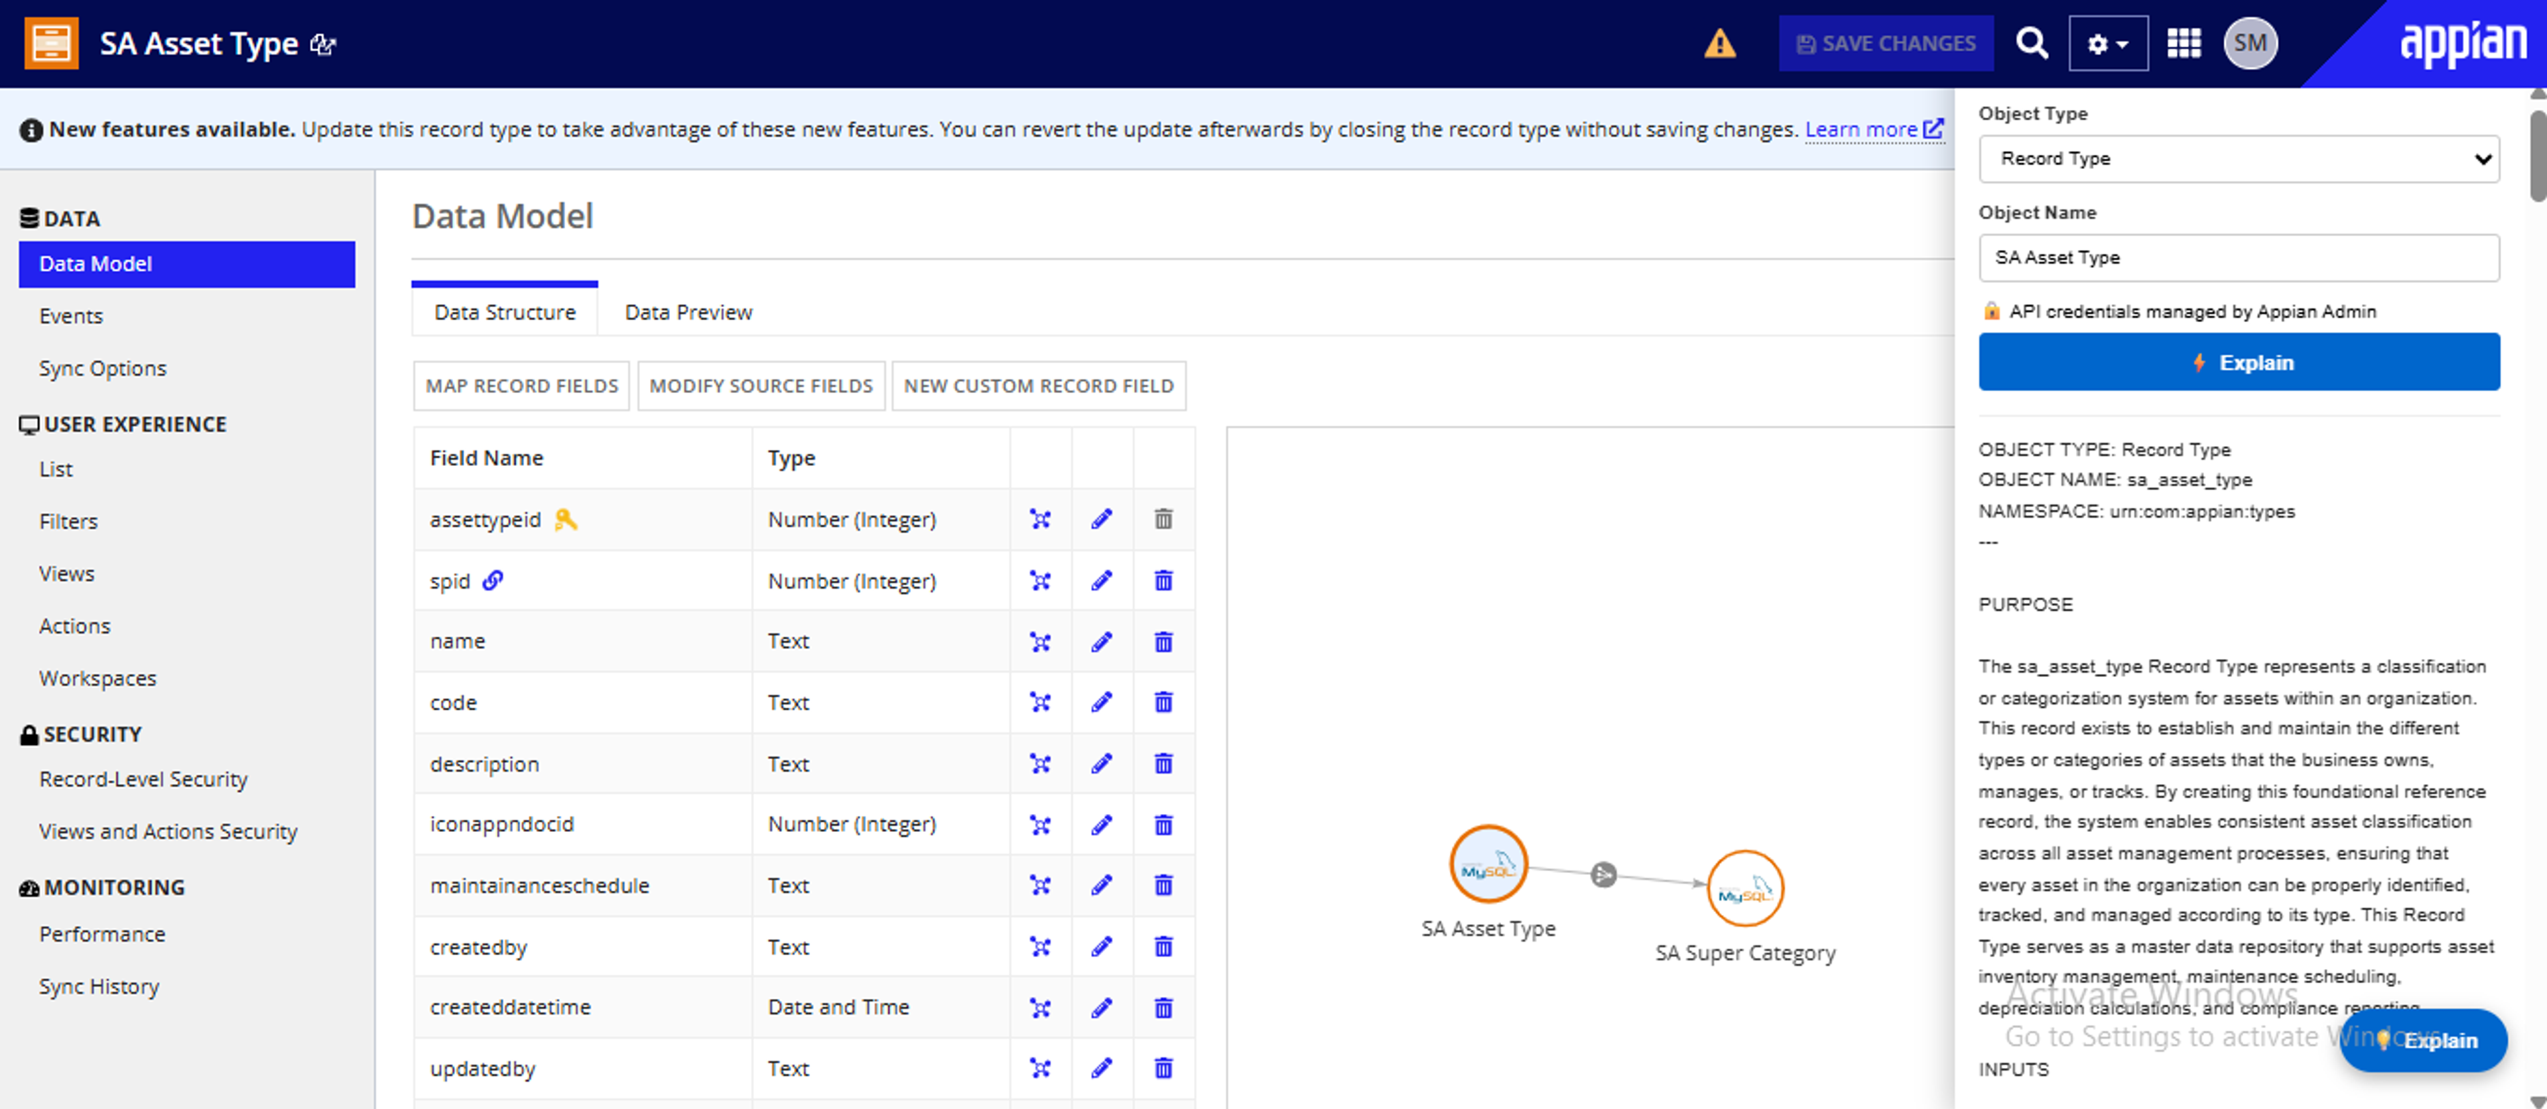Click the record type orange icon in header
Screen dimensions: 2547x1109
[50, 44]
